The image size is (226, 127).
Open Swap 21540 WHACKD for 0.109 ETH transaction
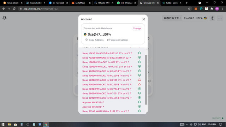pyautogui.click(x=106, y=111)
